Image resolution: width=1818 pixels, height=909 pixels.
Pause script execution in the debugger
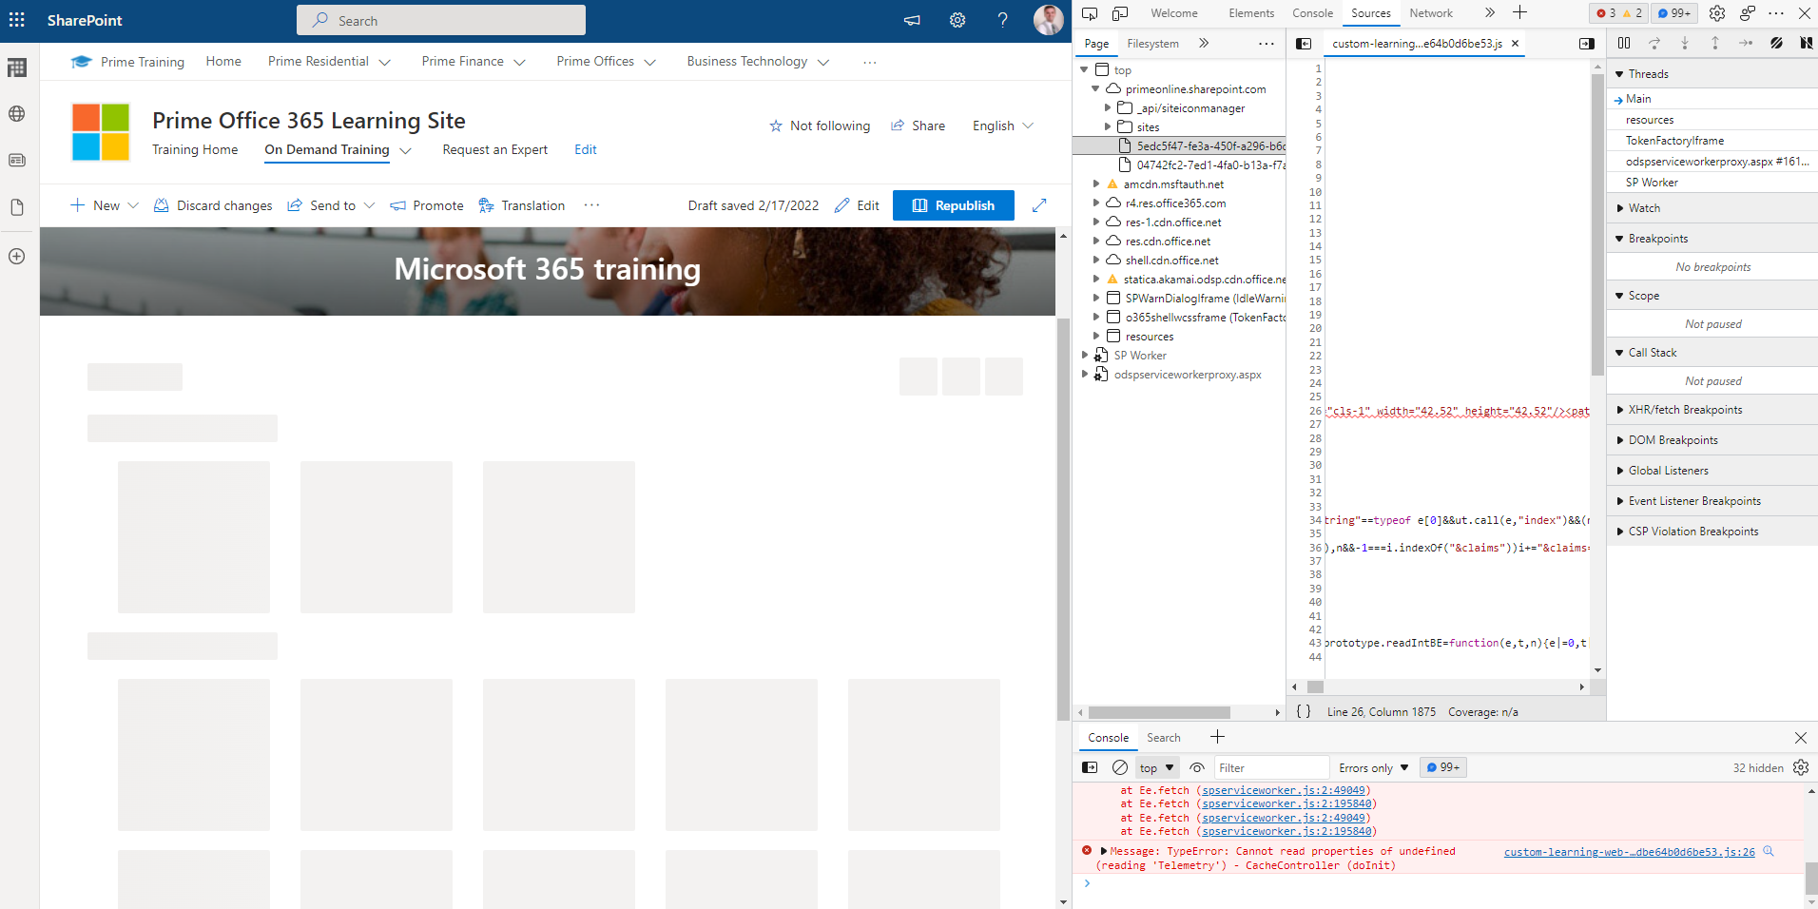click(1624, 43)
